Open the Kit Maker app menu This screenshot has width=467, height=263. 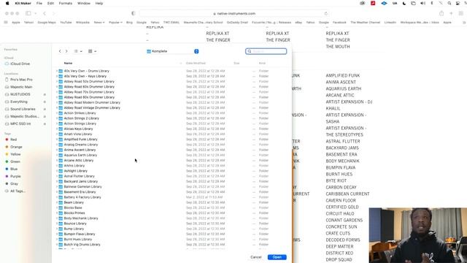[x=23, y=3]
